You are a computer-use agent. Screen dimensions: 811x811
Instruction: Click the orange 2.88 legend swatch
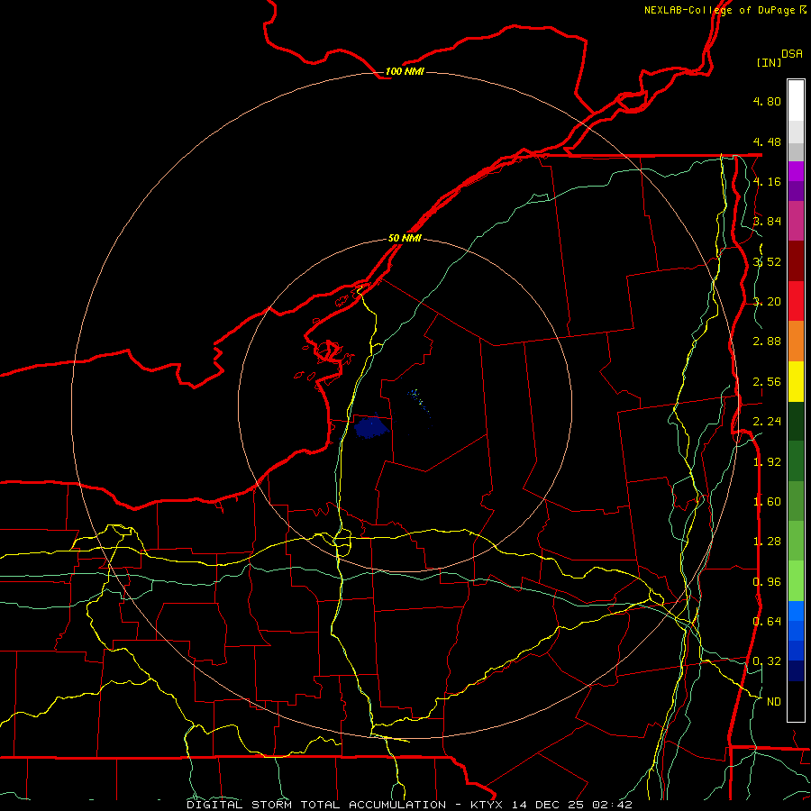(796, 341)
